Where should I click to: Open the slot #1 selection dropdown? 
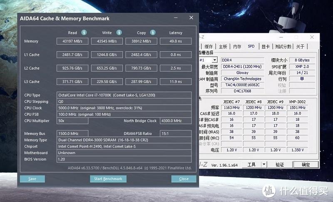(x=215, y=60)
